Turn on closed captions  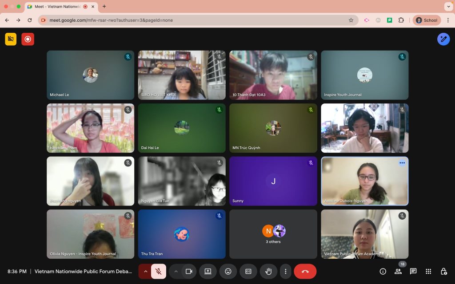[248, 271]
